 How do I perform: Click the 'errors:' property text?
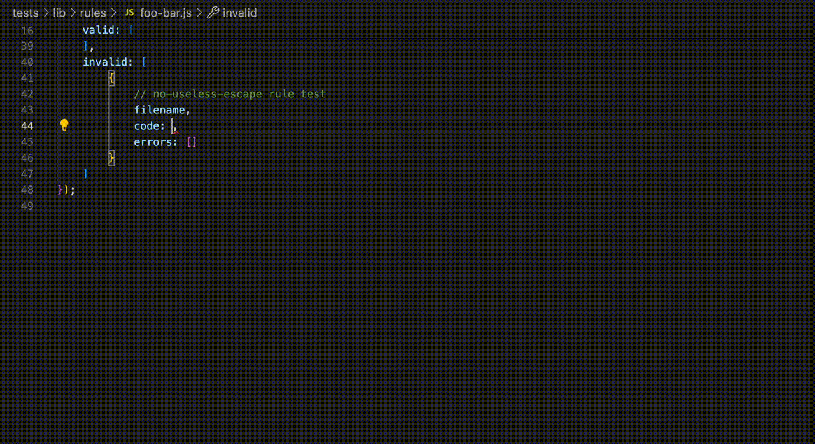156,141
